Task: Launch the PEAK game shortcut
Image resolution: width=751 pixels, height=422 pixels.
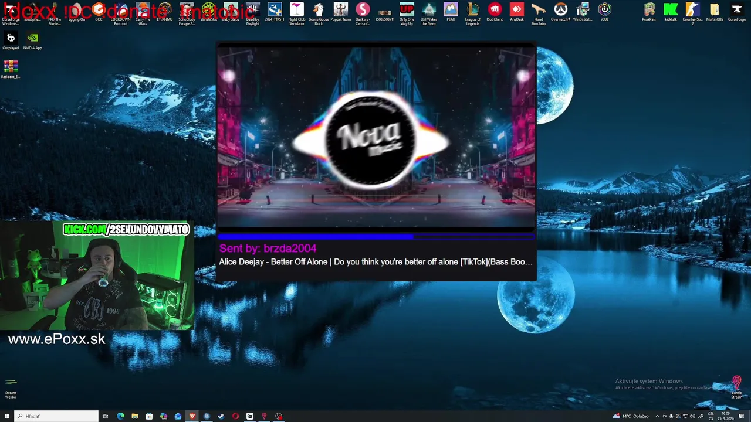Action: coord(451,12)
